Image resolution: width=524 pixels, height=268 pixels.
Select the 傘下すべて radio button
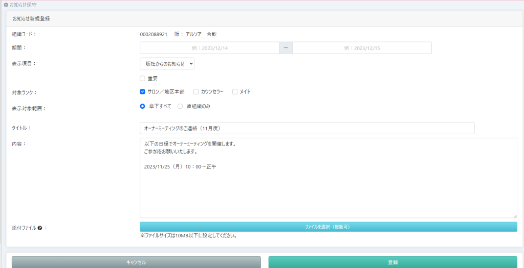(143, 106)
